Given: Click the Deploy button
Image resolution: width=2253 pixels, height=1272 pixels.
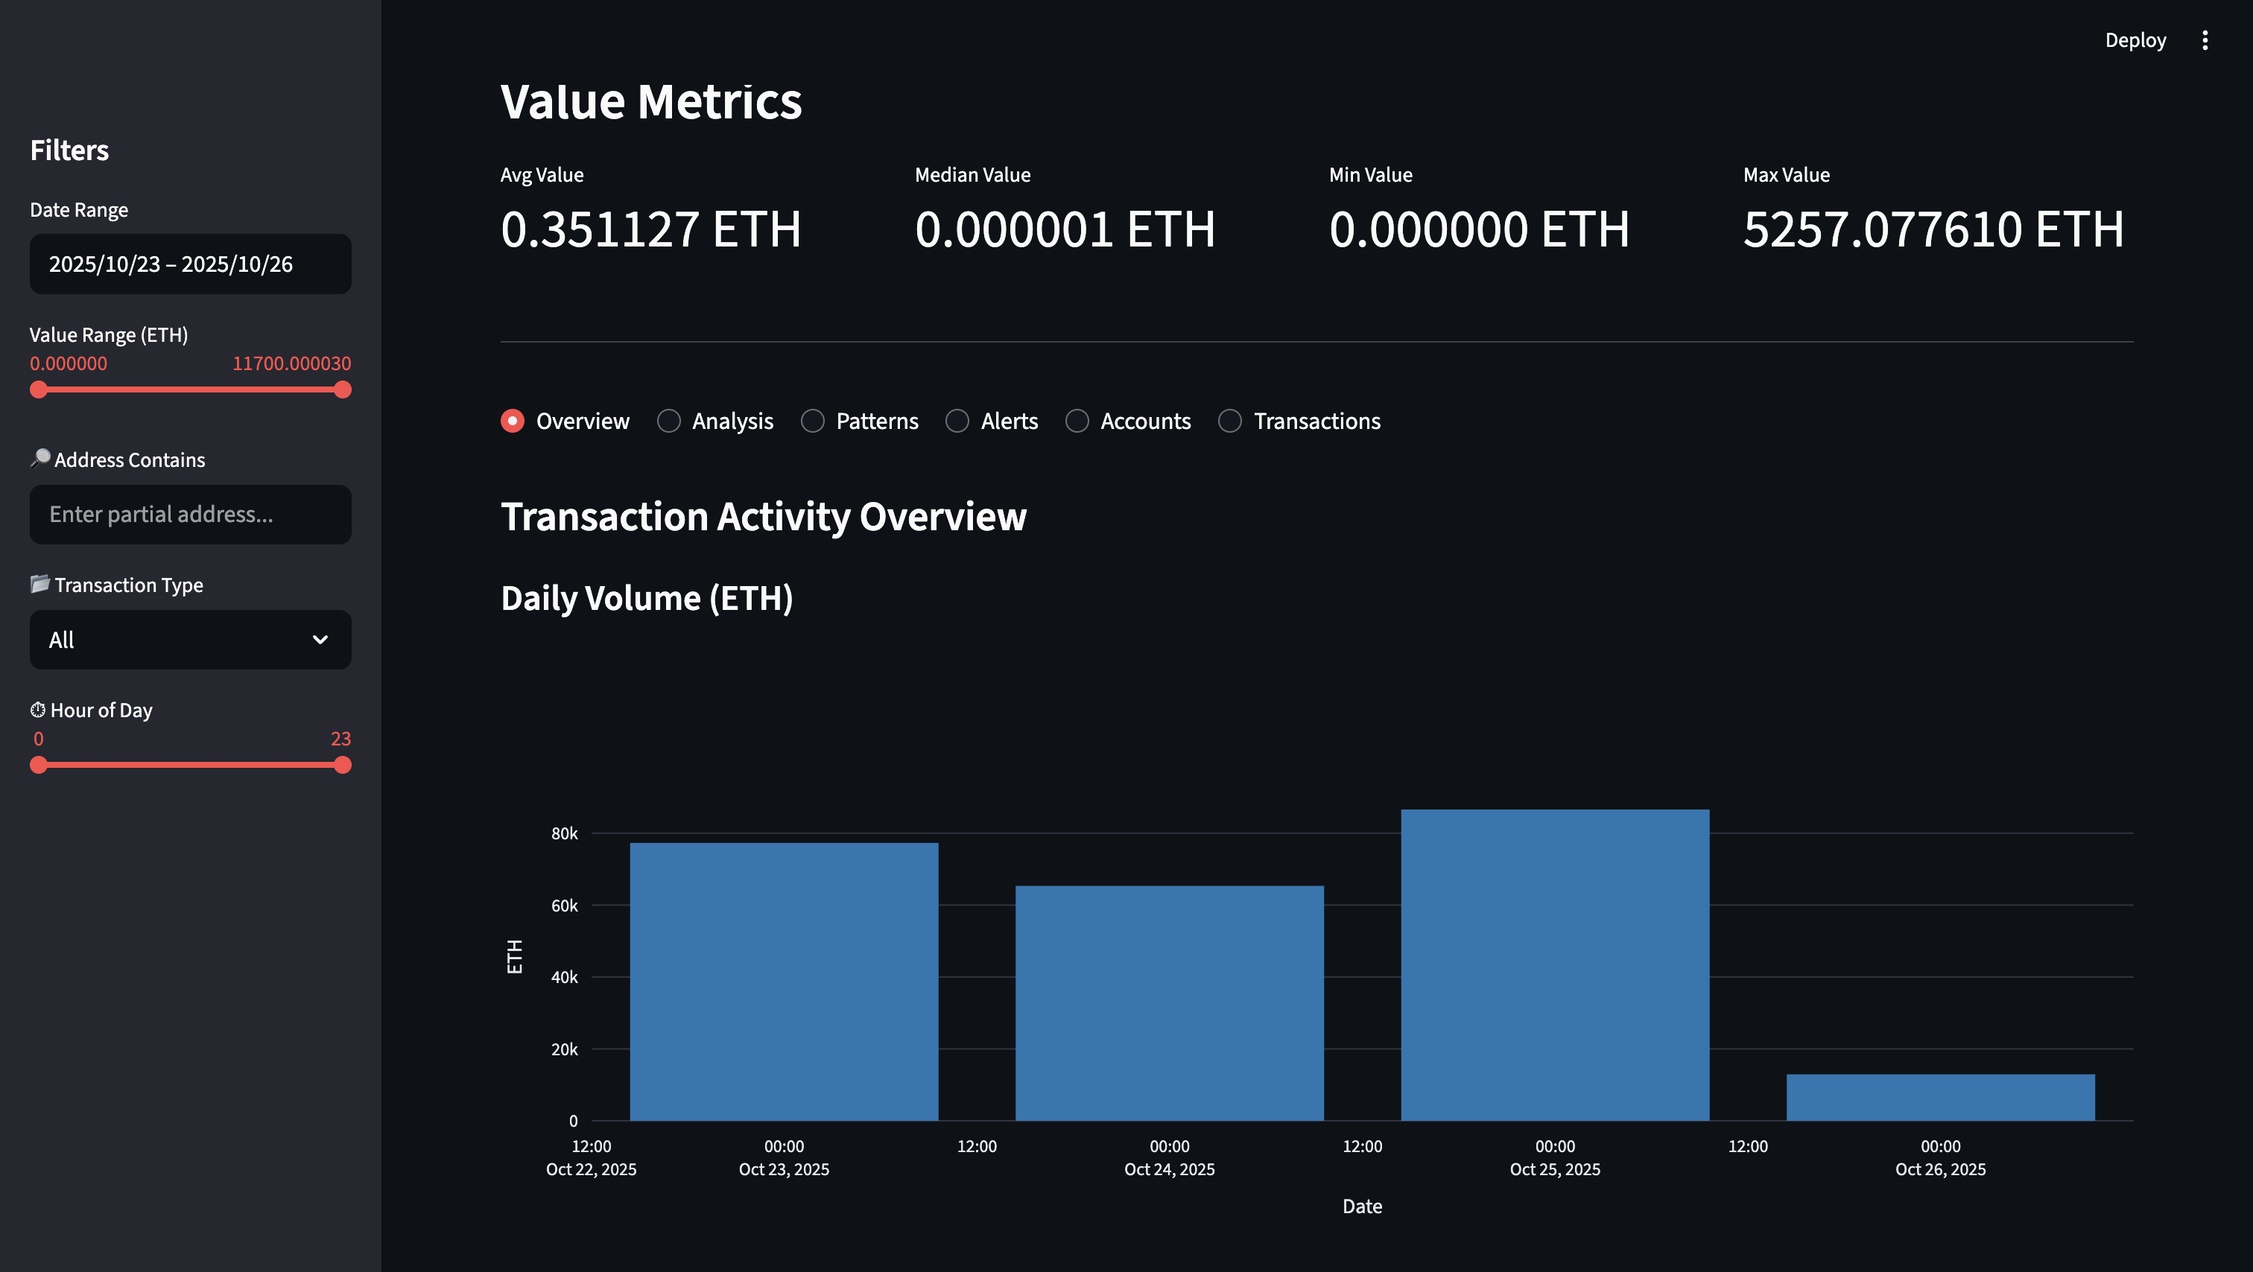Looking at the screenshot, I should [x=2136, y=39].
